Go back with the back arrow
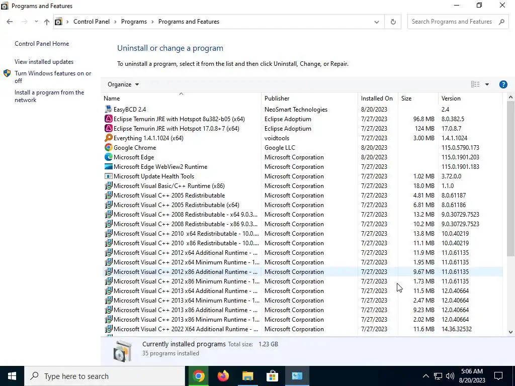Image resolution: width=515 pixels, height=386 pixels. [x=10, y=22]
